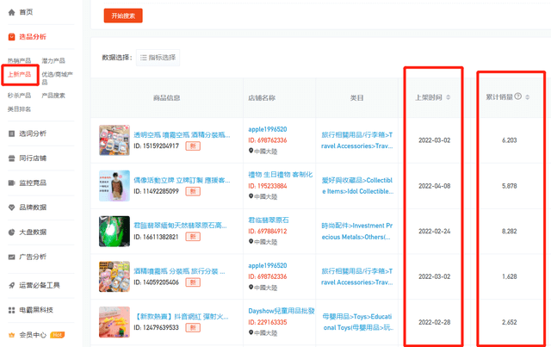
Task: Open the 指标选择 selector
Action: tap(158, 58)
